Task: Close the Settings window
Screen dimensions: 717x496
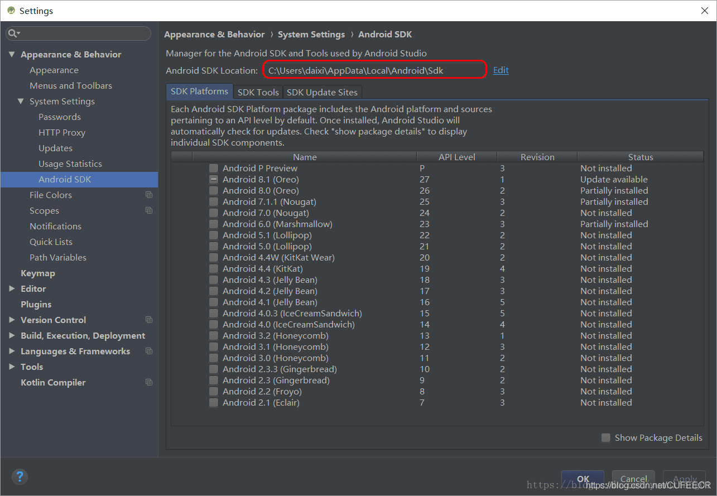Action: [704, 11]
